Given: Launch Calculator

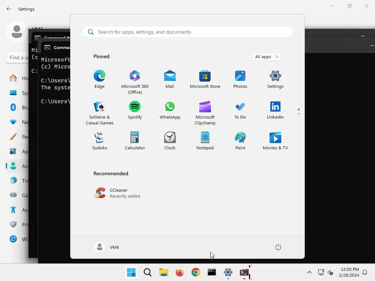Looking at the screenshot, I should (135, 141).
